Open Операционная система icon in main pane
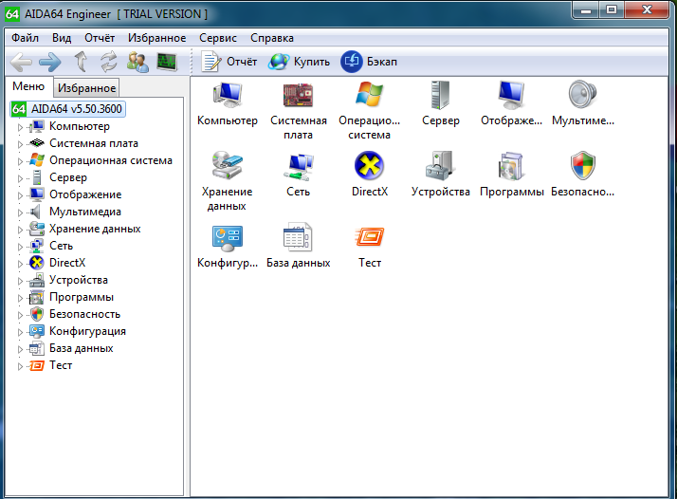This screenshot has height=499, width=677. click(x=369, y=94)
